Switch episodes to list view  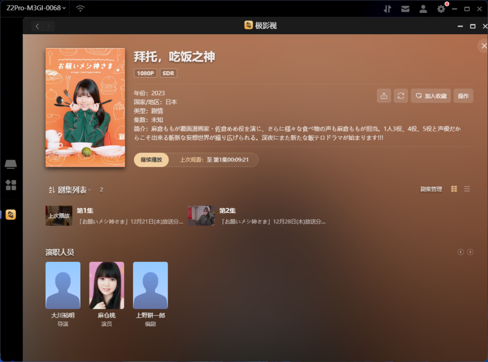click(x=467, y=189)
